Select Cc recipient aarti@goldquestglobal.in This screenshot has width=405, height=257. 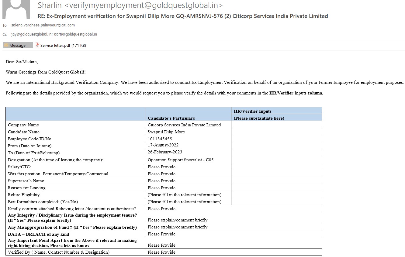(76, 34)
